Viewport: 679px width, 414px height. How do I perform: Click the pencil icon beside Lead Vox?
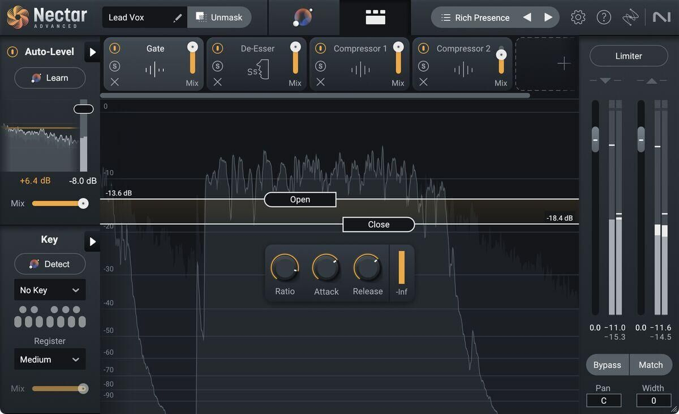178,18
